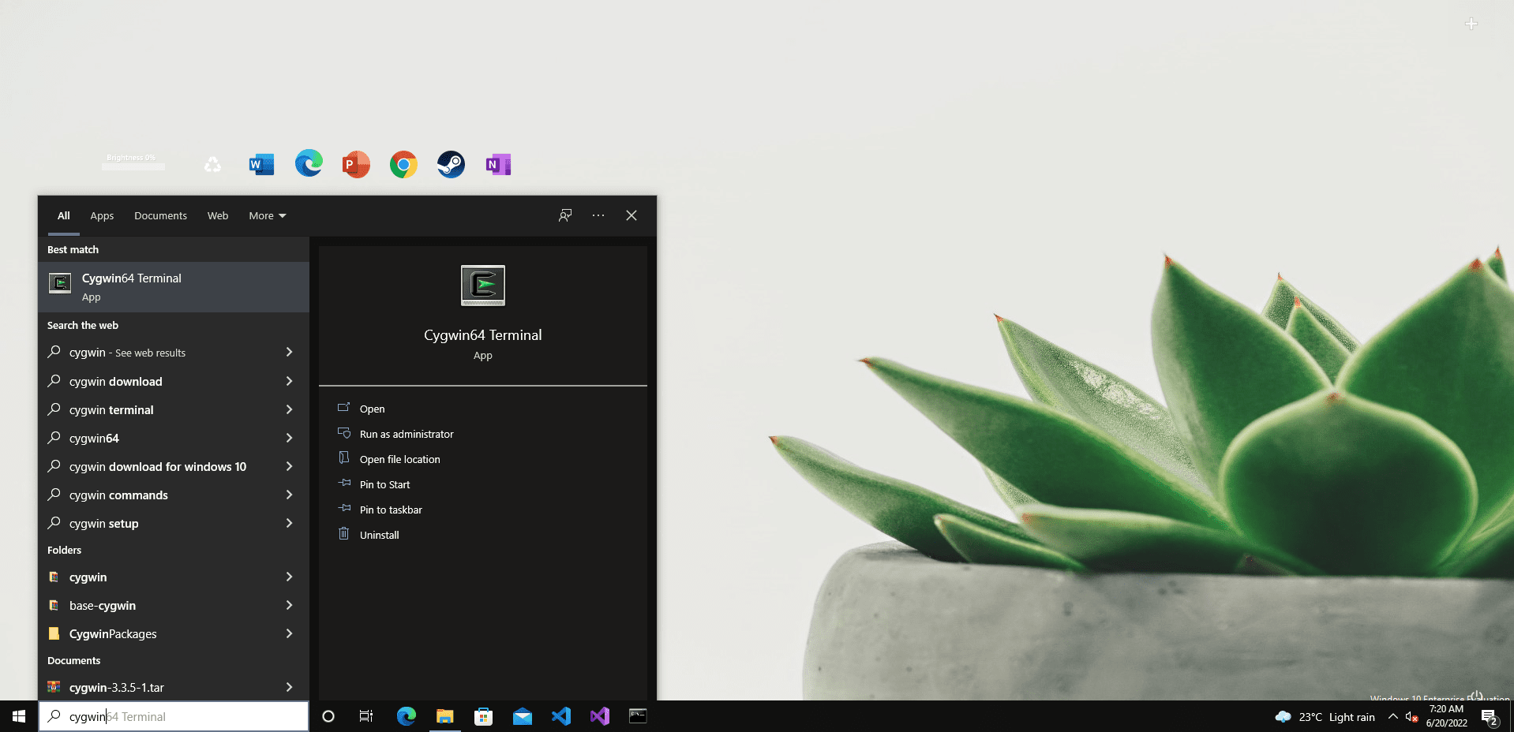1514x732 pixels.
Task: Expand 'cygwin - See web results' arrow
Action: [x=289, y=352]
